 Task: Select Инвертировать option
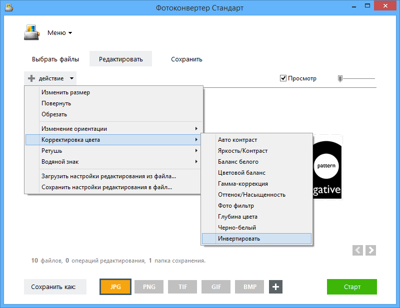256,239
